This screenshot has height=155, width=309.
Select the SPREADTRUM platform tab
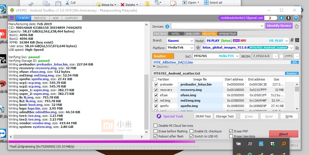[x=227, y=34]
